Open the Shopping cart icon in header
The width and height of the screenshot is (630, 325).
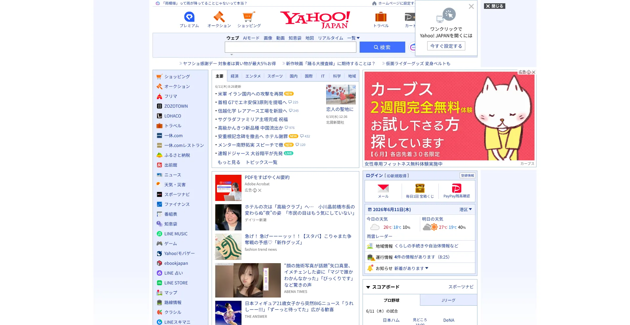click(249, 17)
